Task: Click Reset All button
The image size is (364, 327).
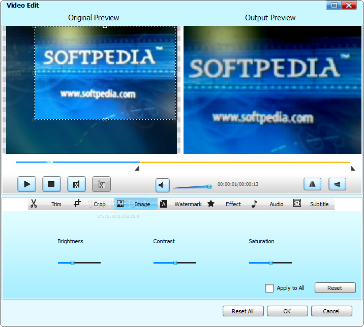Action: [243, 311]
